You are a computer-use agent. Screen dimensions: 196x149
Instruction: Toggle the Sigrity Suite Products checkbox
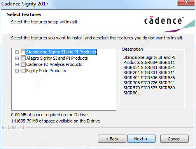(23, 71)
